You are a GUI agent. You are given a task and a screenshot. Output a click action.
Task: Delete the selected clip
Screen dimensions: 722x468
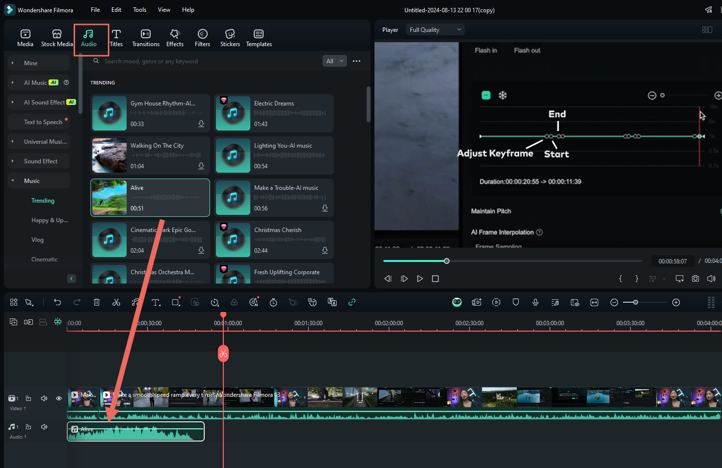coord(97,303)
